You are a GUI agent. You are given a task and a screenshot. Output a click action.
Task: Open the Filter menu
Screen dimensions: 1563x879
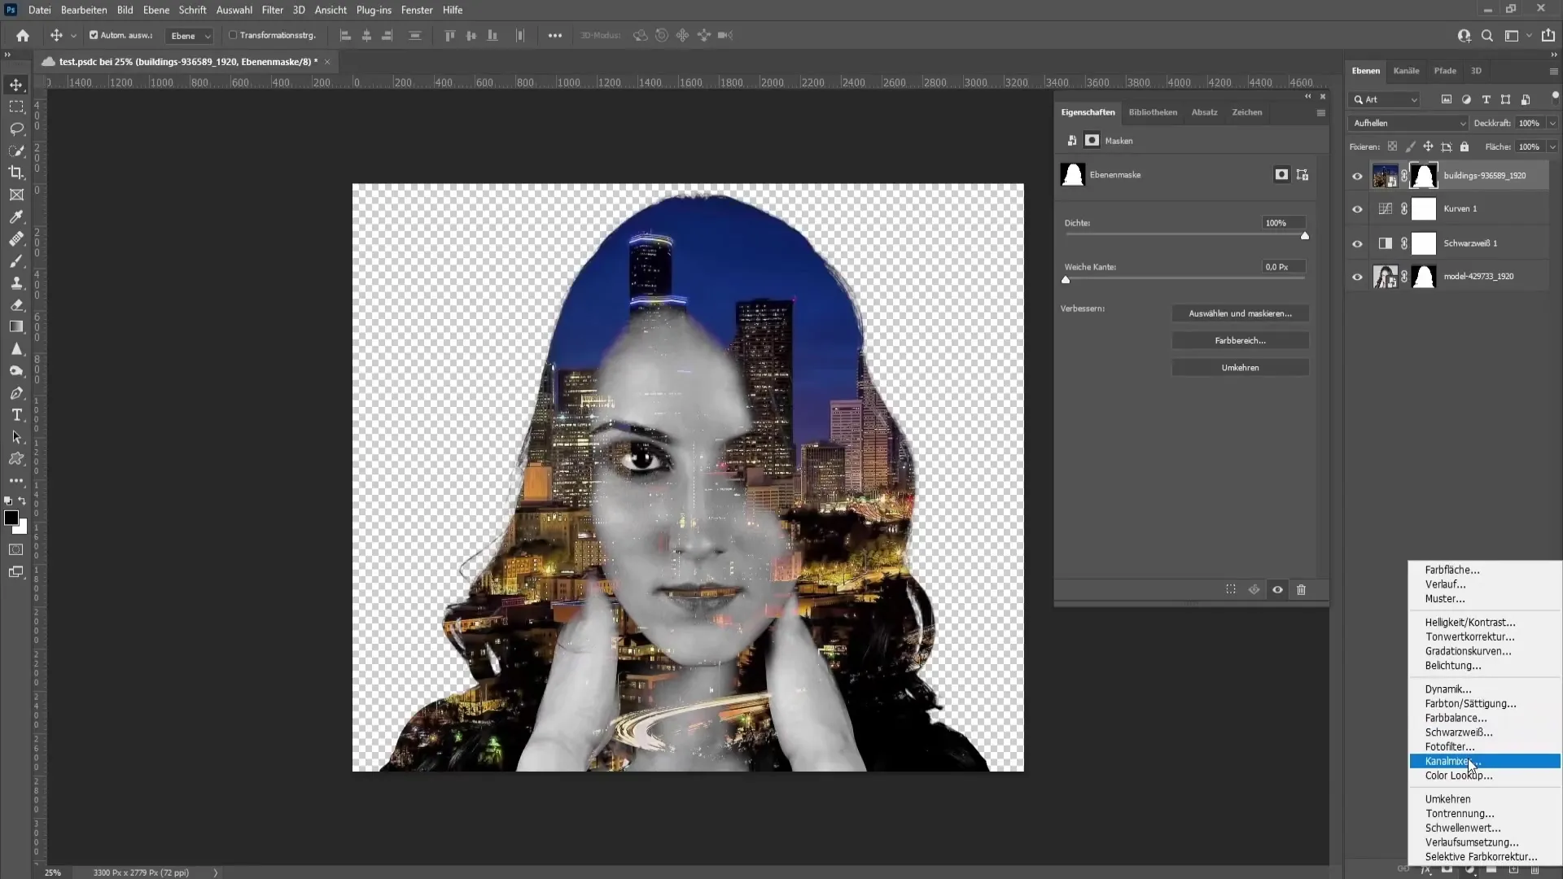(272, 10)
